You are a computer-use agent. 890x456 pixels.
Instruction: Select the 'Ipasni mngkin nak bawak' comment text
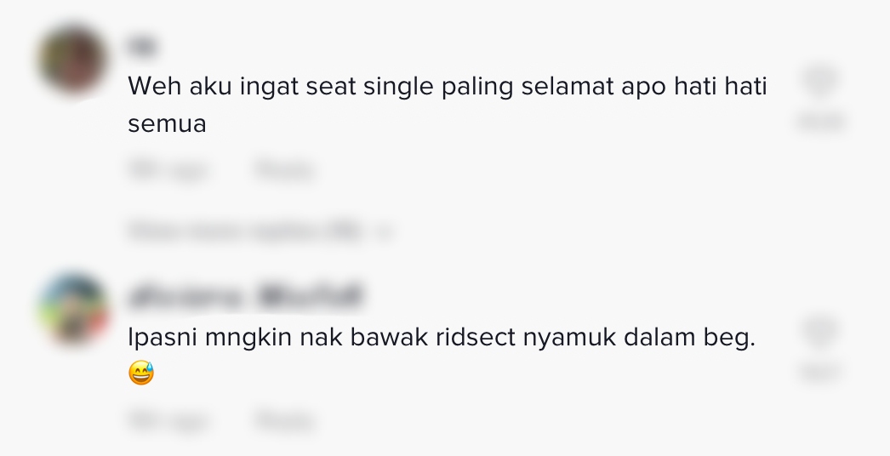pos(441,337)
